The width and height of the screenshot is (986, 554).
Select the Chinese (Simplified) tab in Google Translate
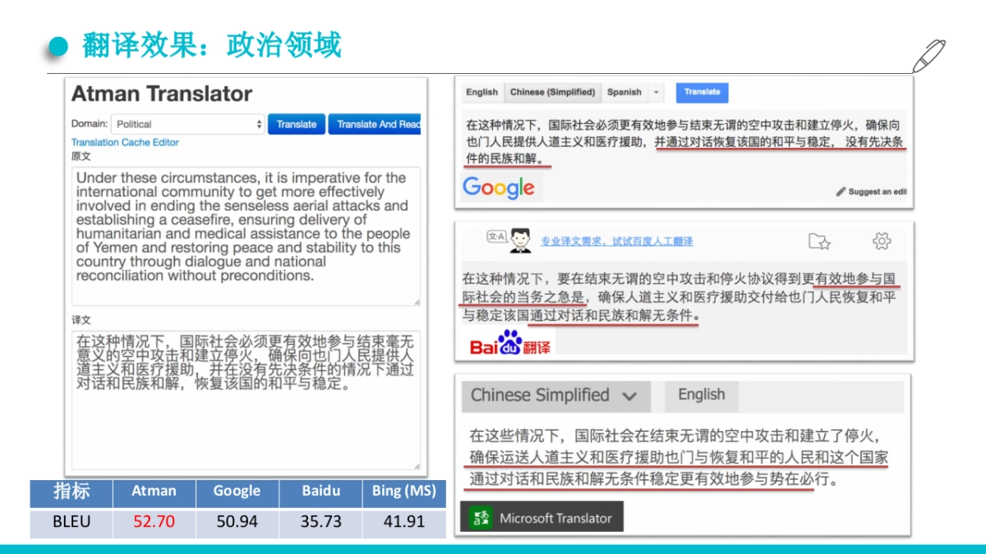coord(551,92)
